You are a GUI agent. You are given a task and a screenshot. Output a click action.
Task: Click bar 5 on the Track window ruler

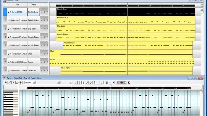(x=94, y=6)
